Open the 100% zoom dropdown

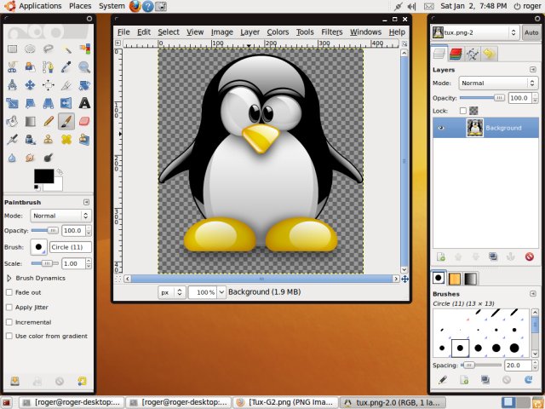coord(221,292)
